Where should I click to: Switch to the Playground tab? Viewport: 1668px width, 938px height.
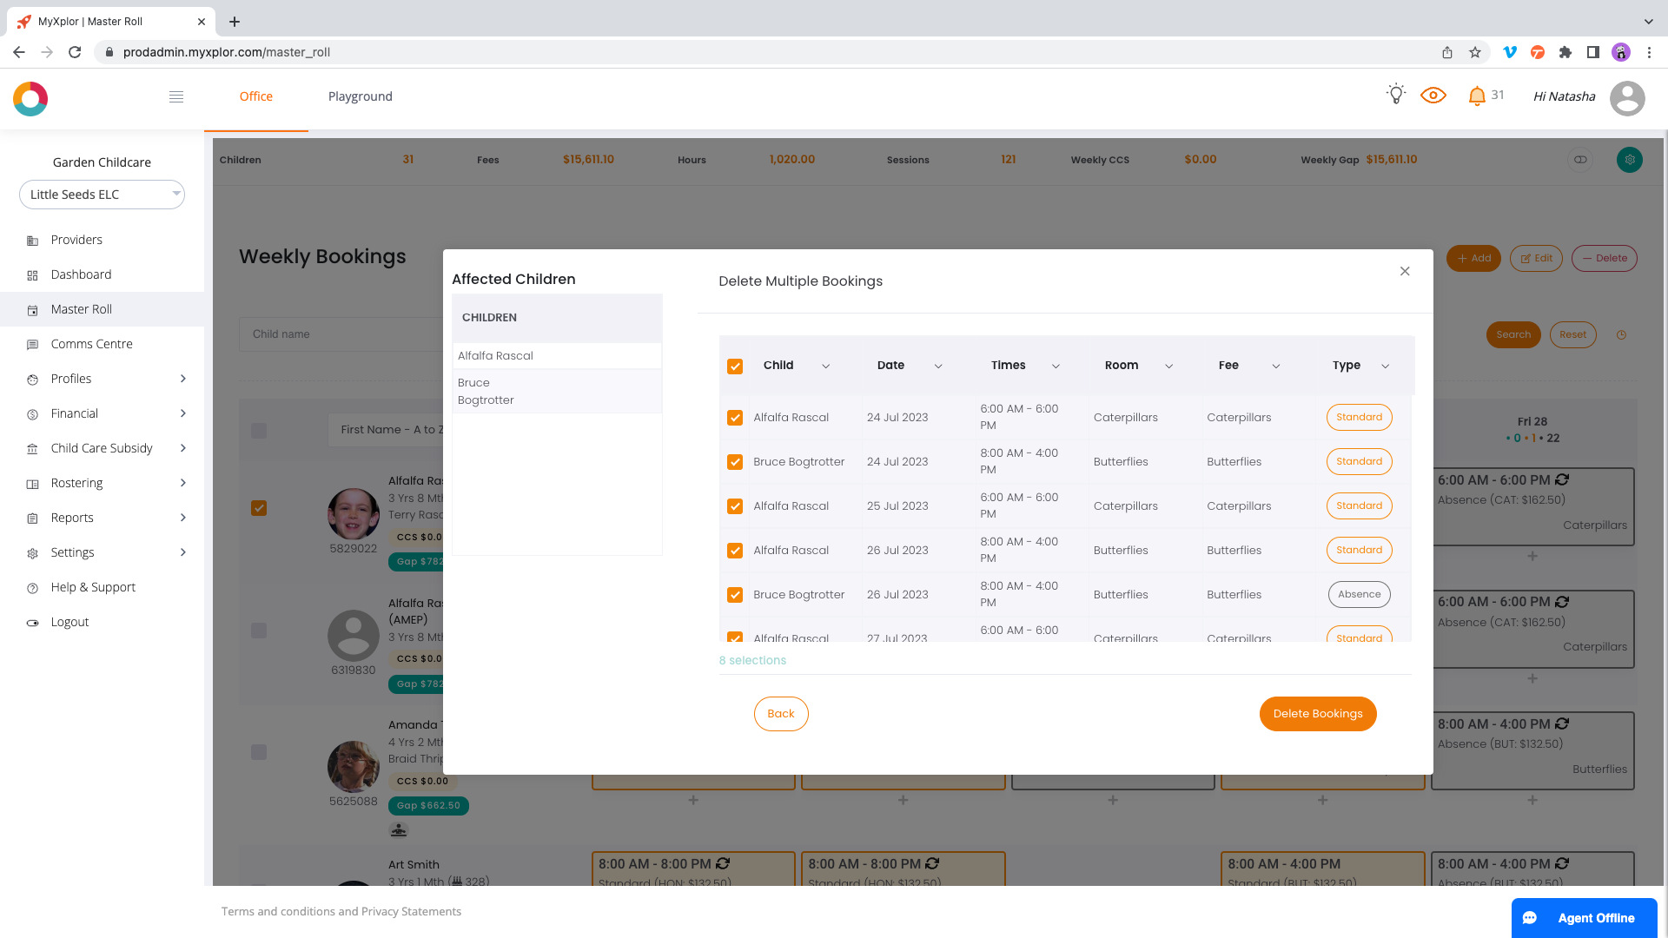tap(360, 96)
